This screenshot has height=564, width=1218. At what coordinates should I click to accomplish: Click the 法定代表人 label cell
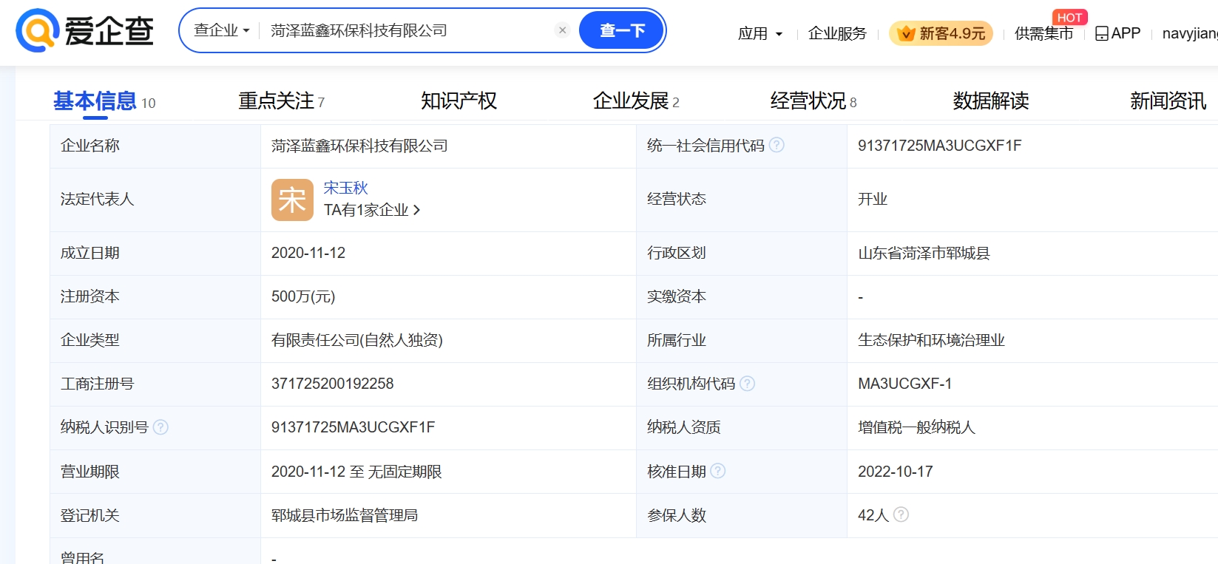click(x=155, y=200)
